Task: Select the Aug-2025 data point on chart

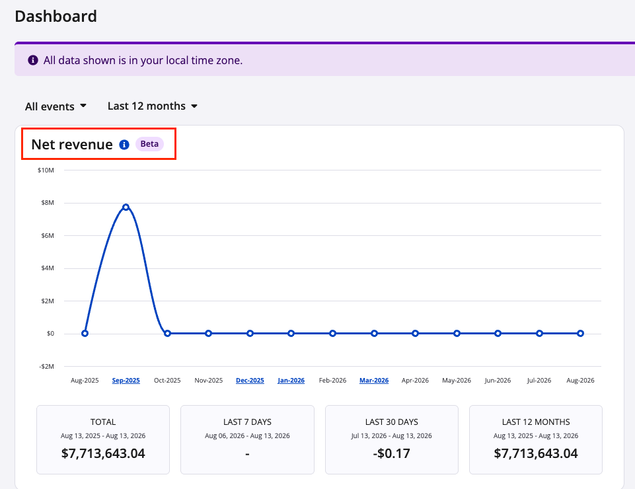Action: [x=85, y=334]
